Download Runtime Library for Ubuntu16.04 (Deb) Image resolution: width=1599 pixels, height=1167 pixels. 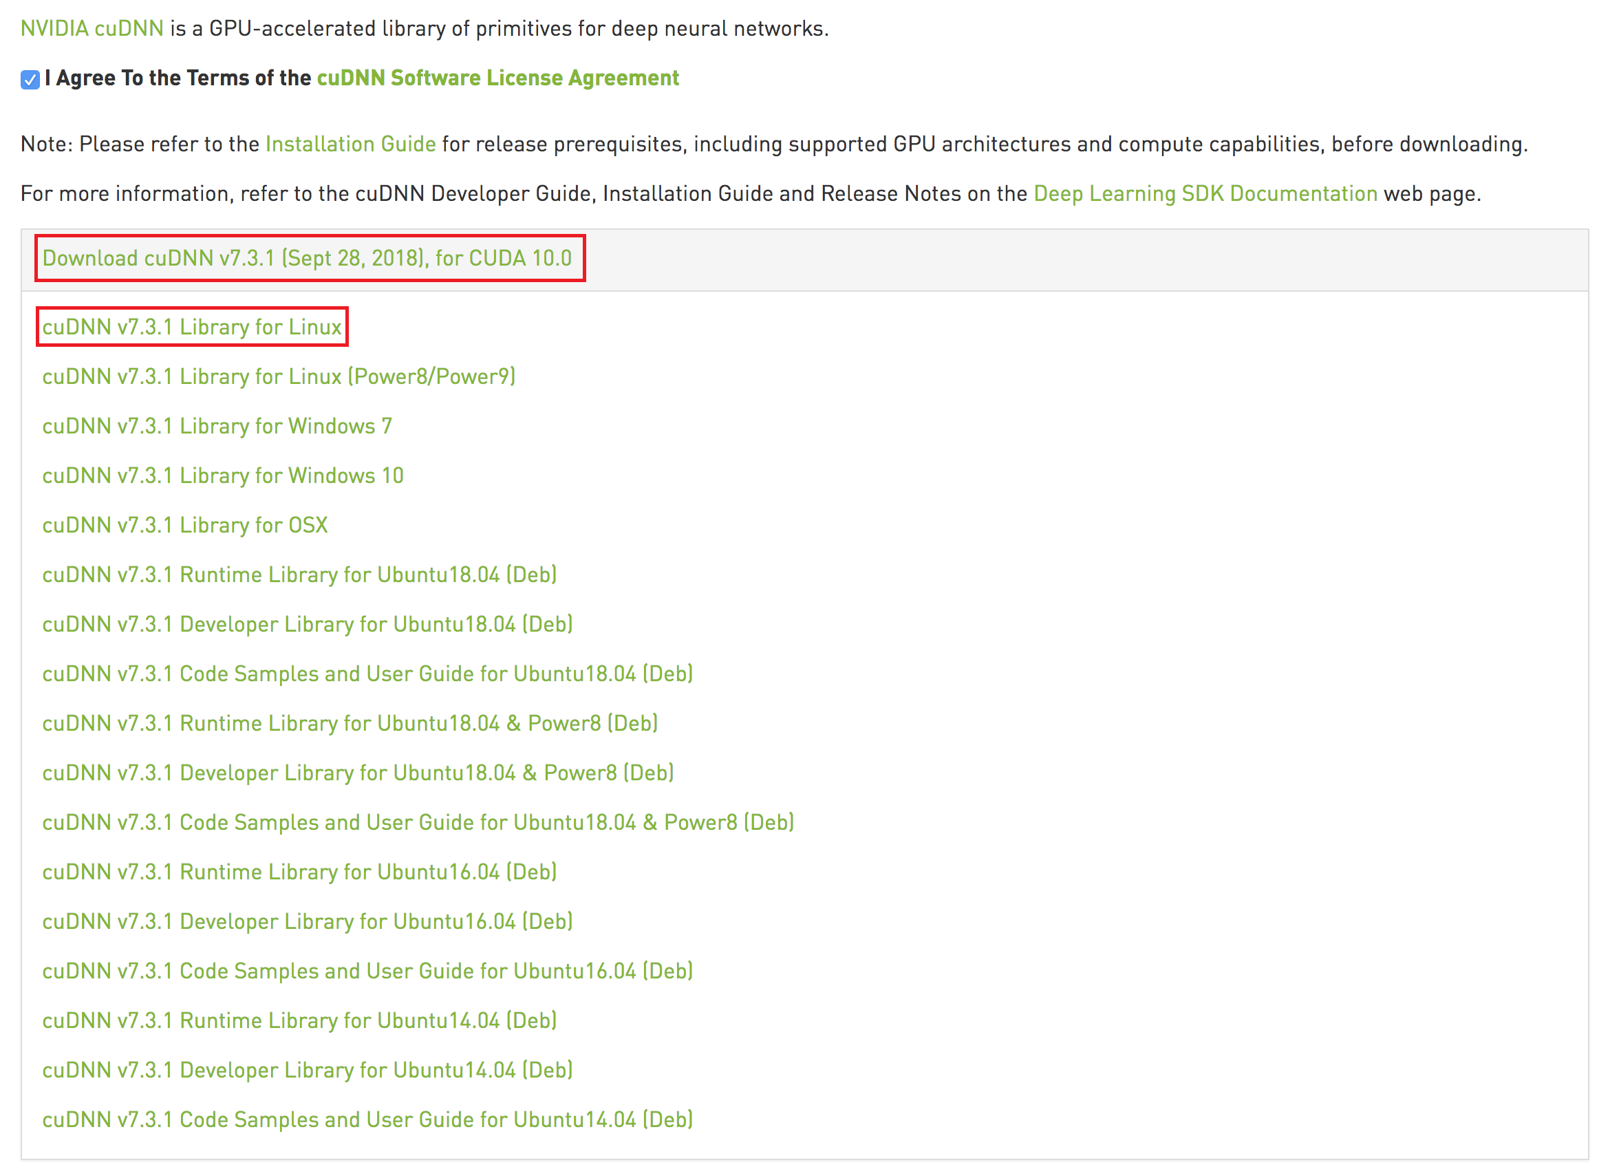click(x=299, y=872)
